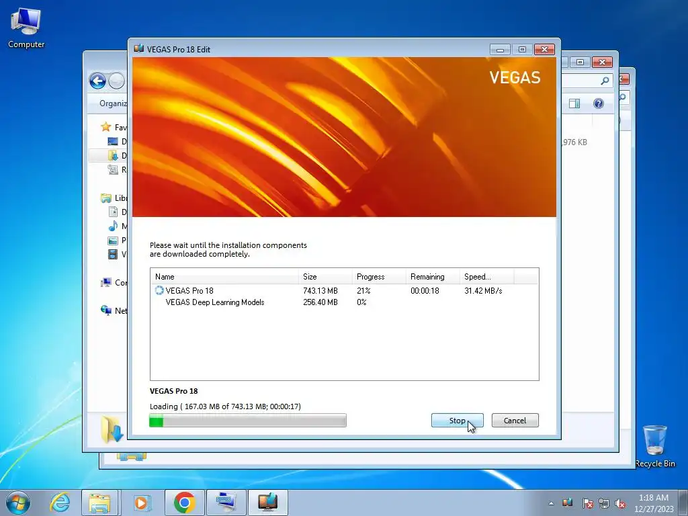
Task: Open Explorer help with the question mark icon
Action: [599, 103]
